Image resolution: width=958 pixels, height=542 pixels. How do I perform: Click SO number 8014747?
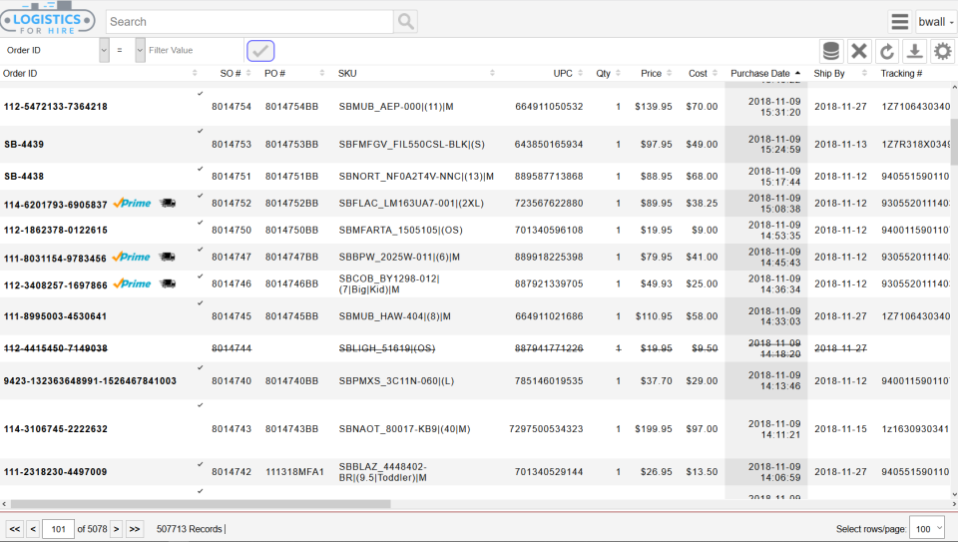coord(232,257)
